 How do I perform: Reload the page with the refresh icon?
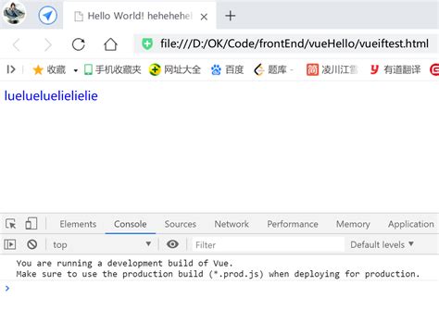(x=79, y=44)
